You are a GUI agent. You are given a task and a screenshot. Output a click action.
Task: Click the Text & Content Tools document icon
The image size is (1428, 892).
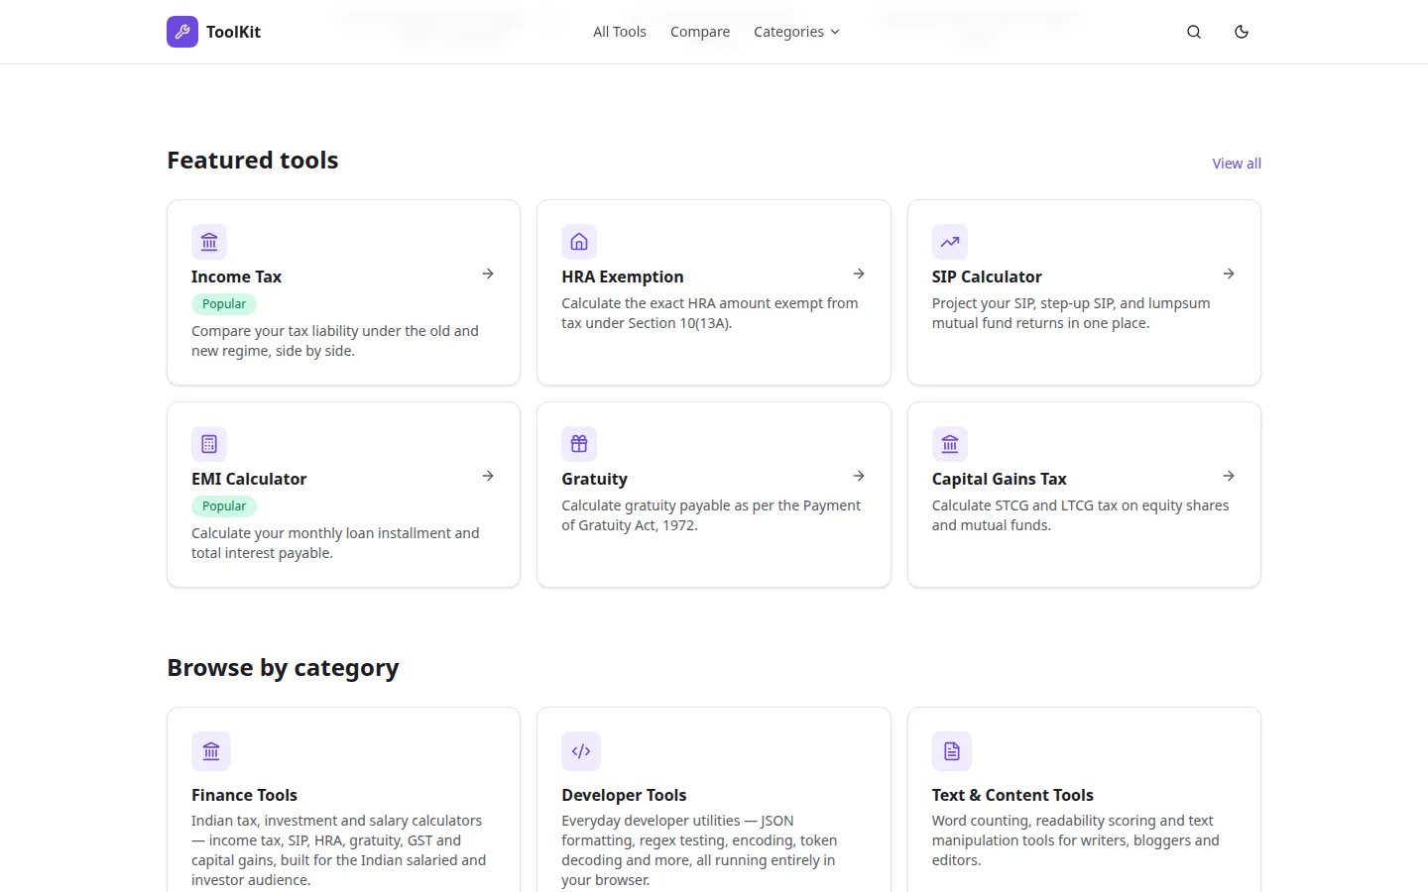[x=952, y=751]
